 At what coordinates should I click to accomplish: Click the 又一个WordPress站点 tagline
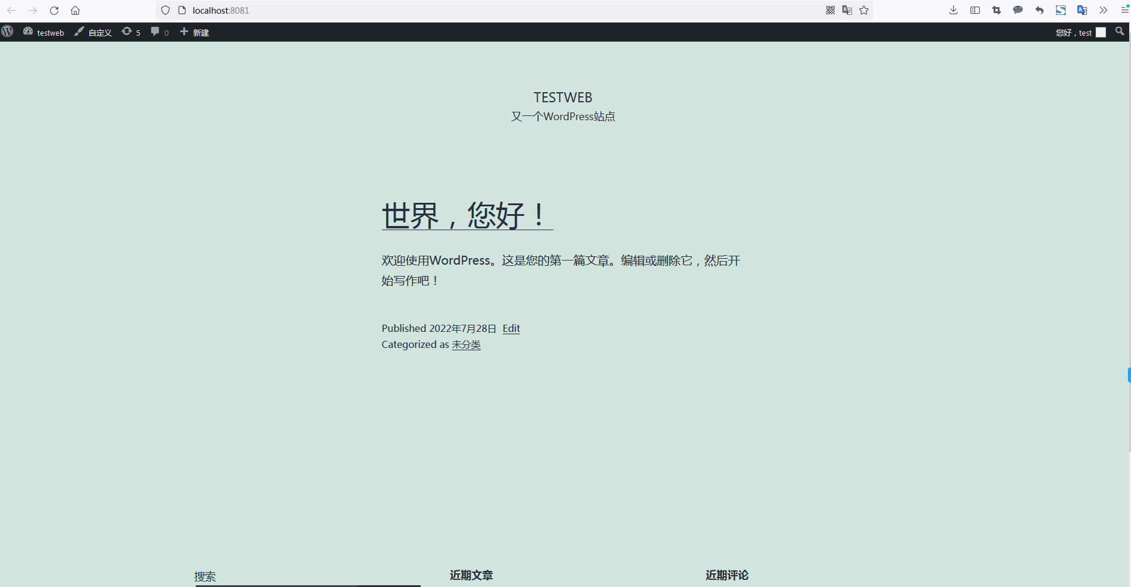[x=563, y=117]
